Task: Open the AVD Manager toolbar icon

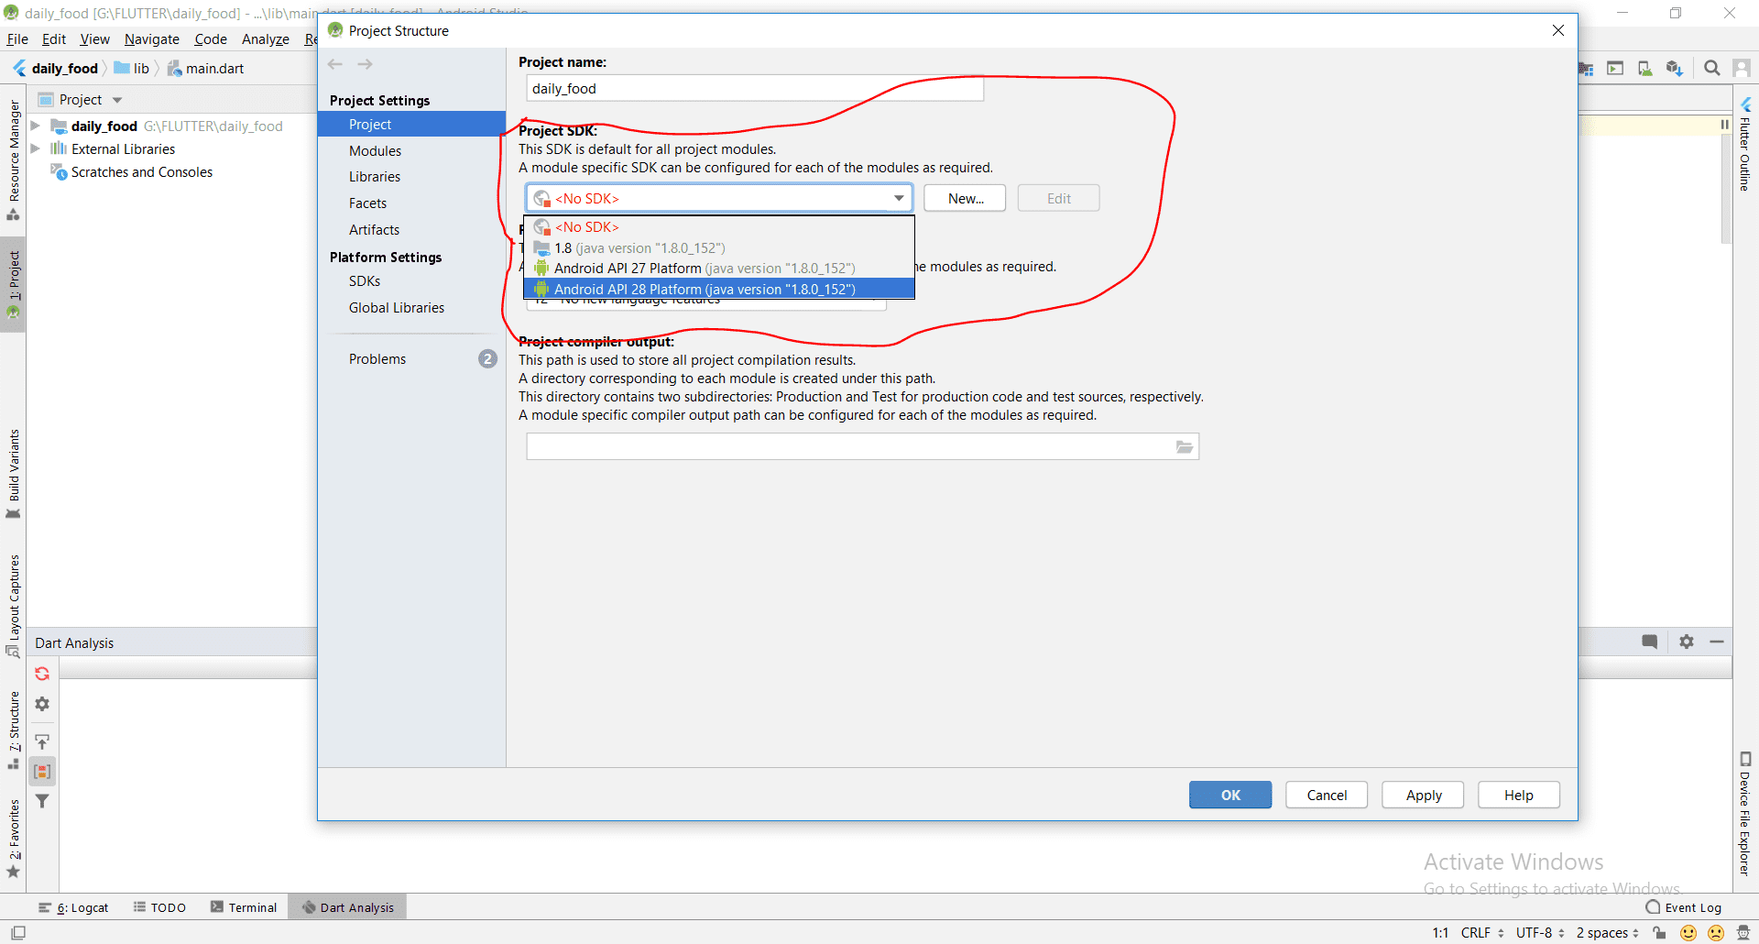Action: point(1644,68)
